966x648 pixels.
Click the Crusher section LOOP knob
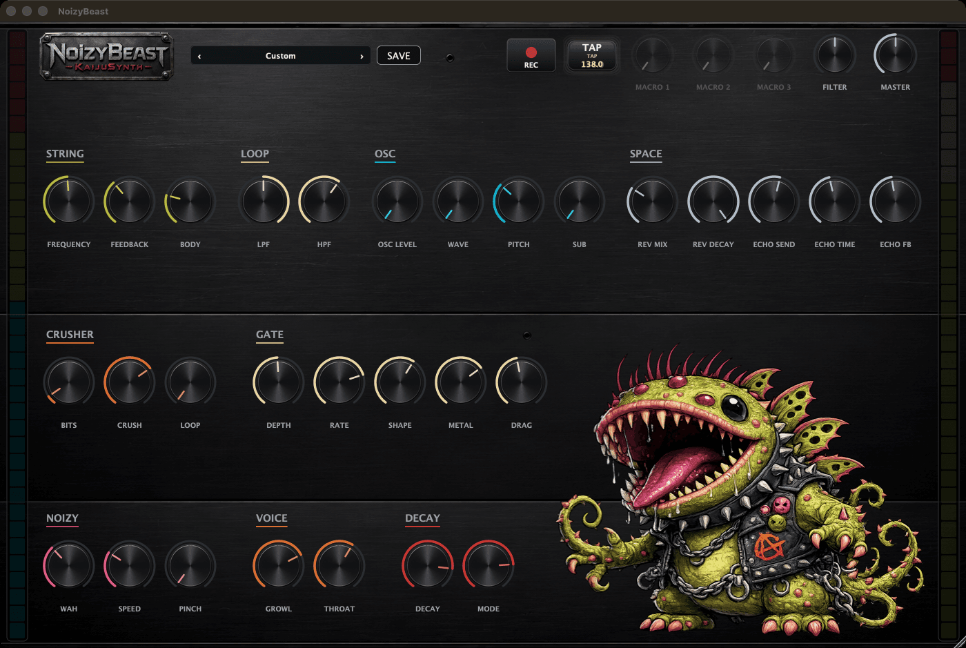190,382
